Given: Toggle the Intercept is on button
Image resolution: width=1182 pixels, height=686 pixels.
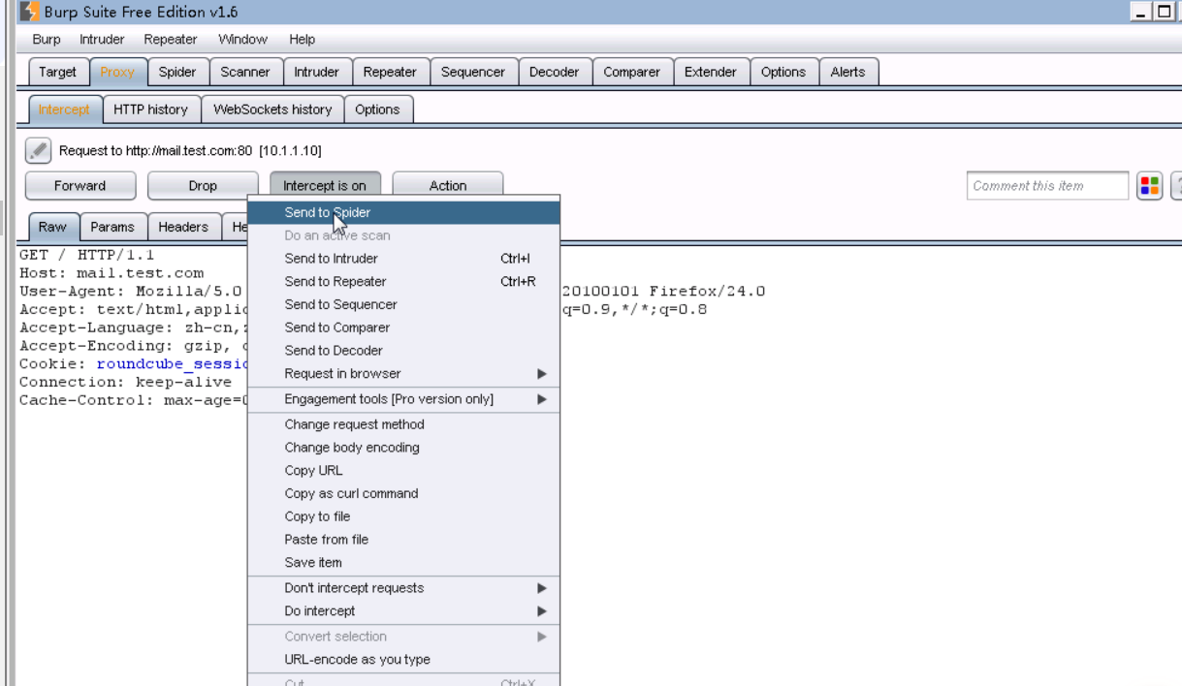Looking at the screenshot, I should pyautogui.click(x=325, y=186).
